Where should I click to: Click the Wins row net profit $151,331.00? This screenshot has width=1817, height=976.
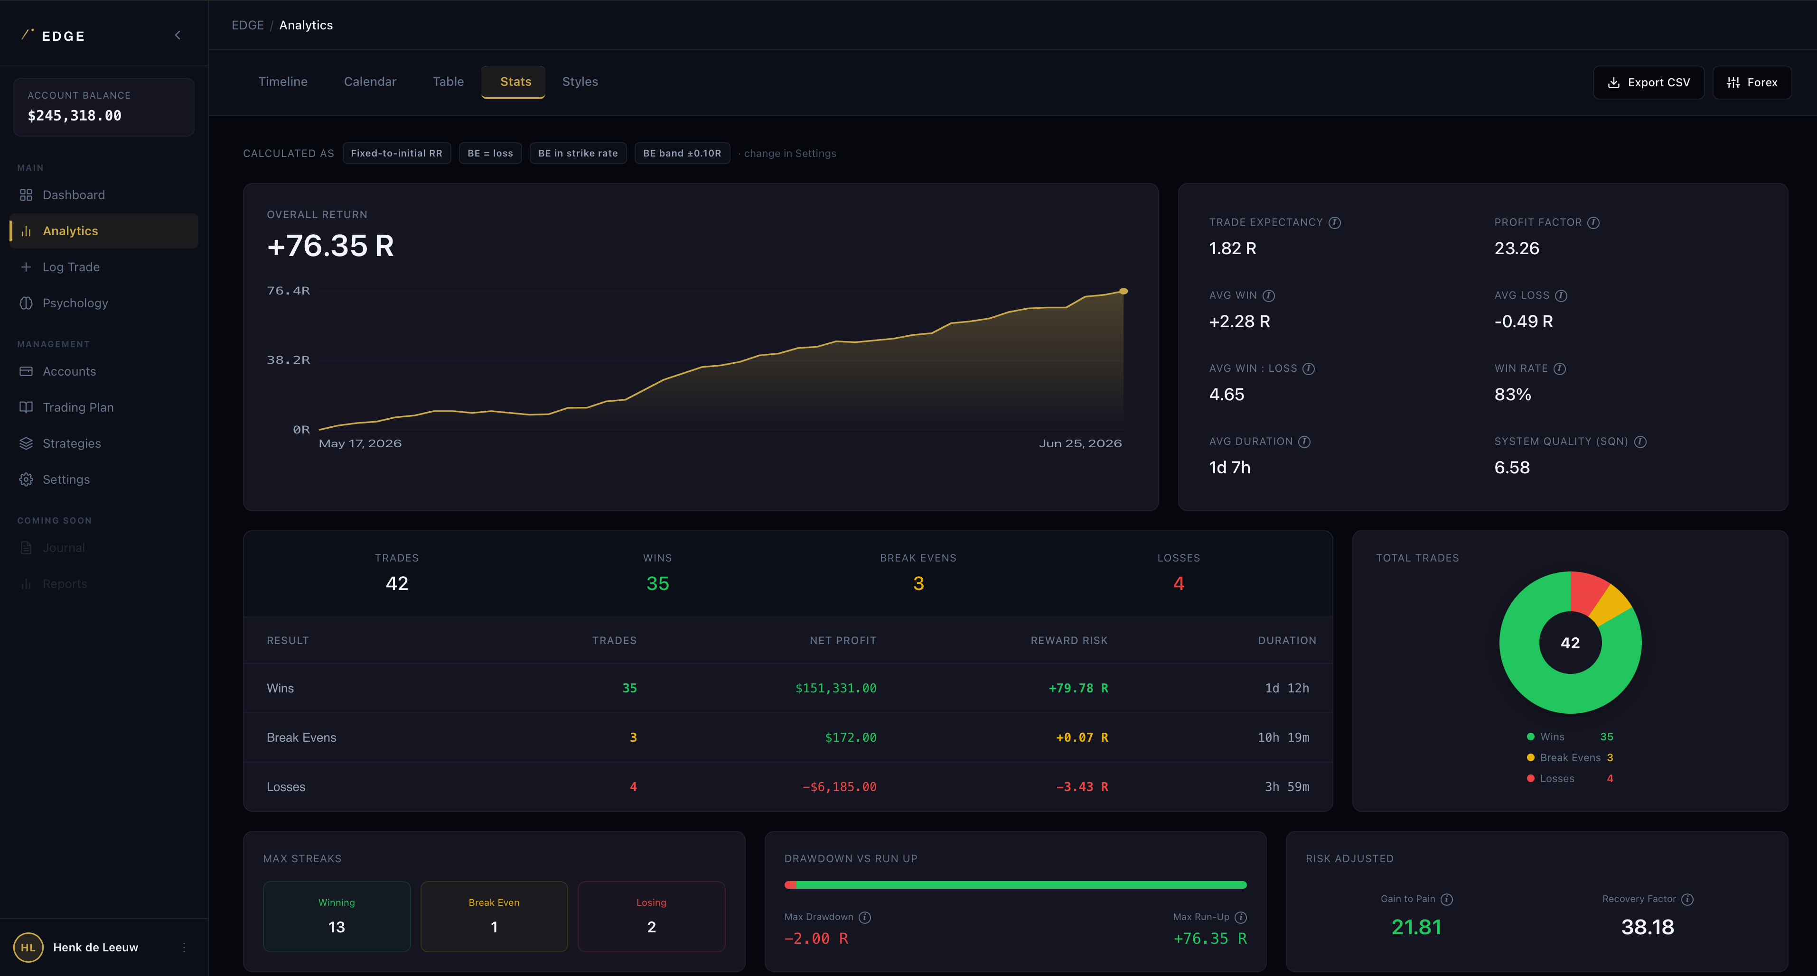click(836, 689)
